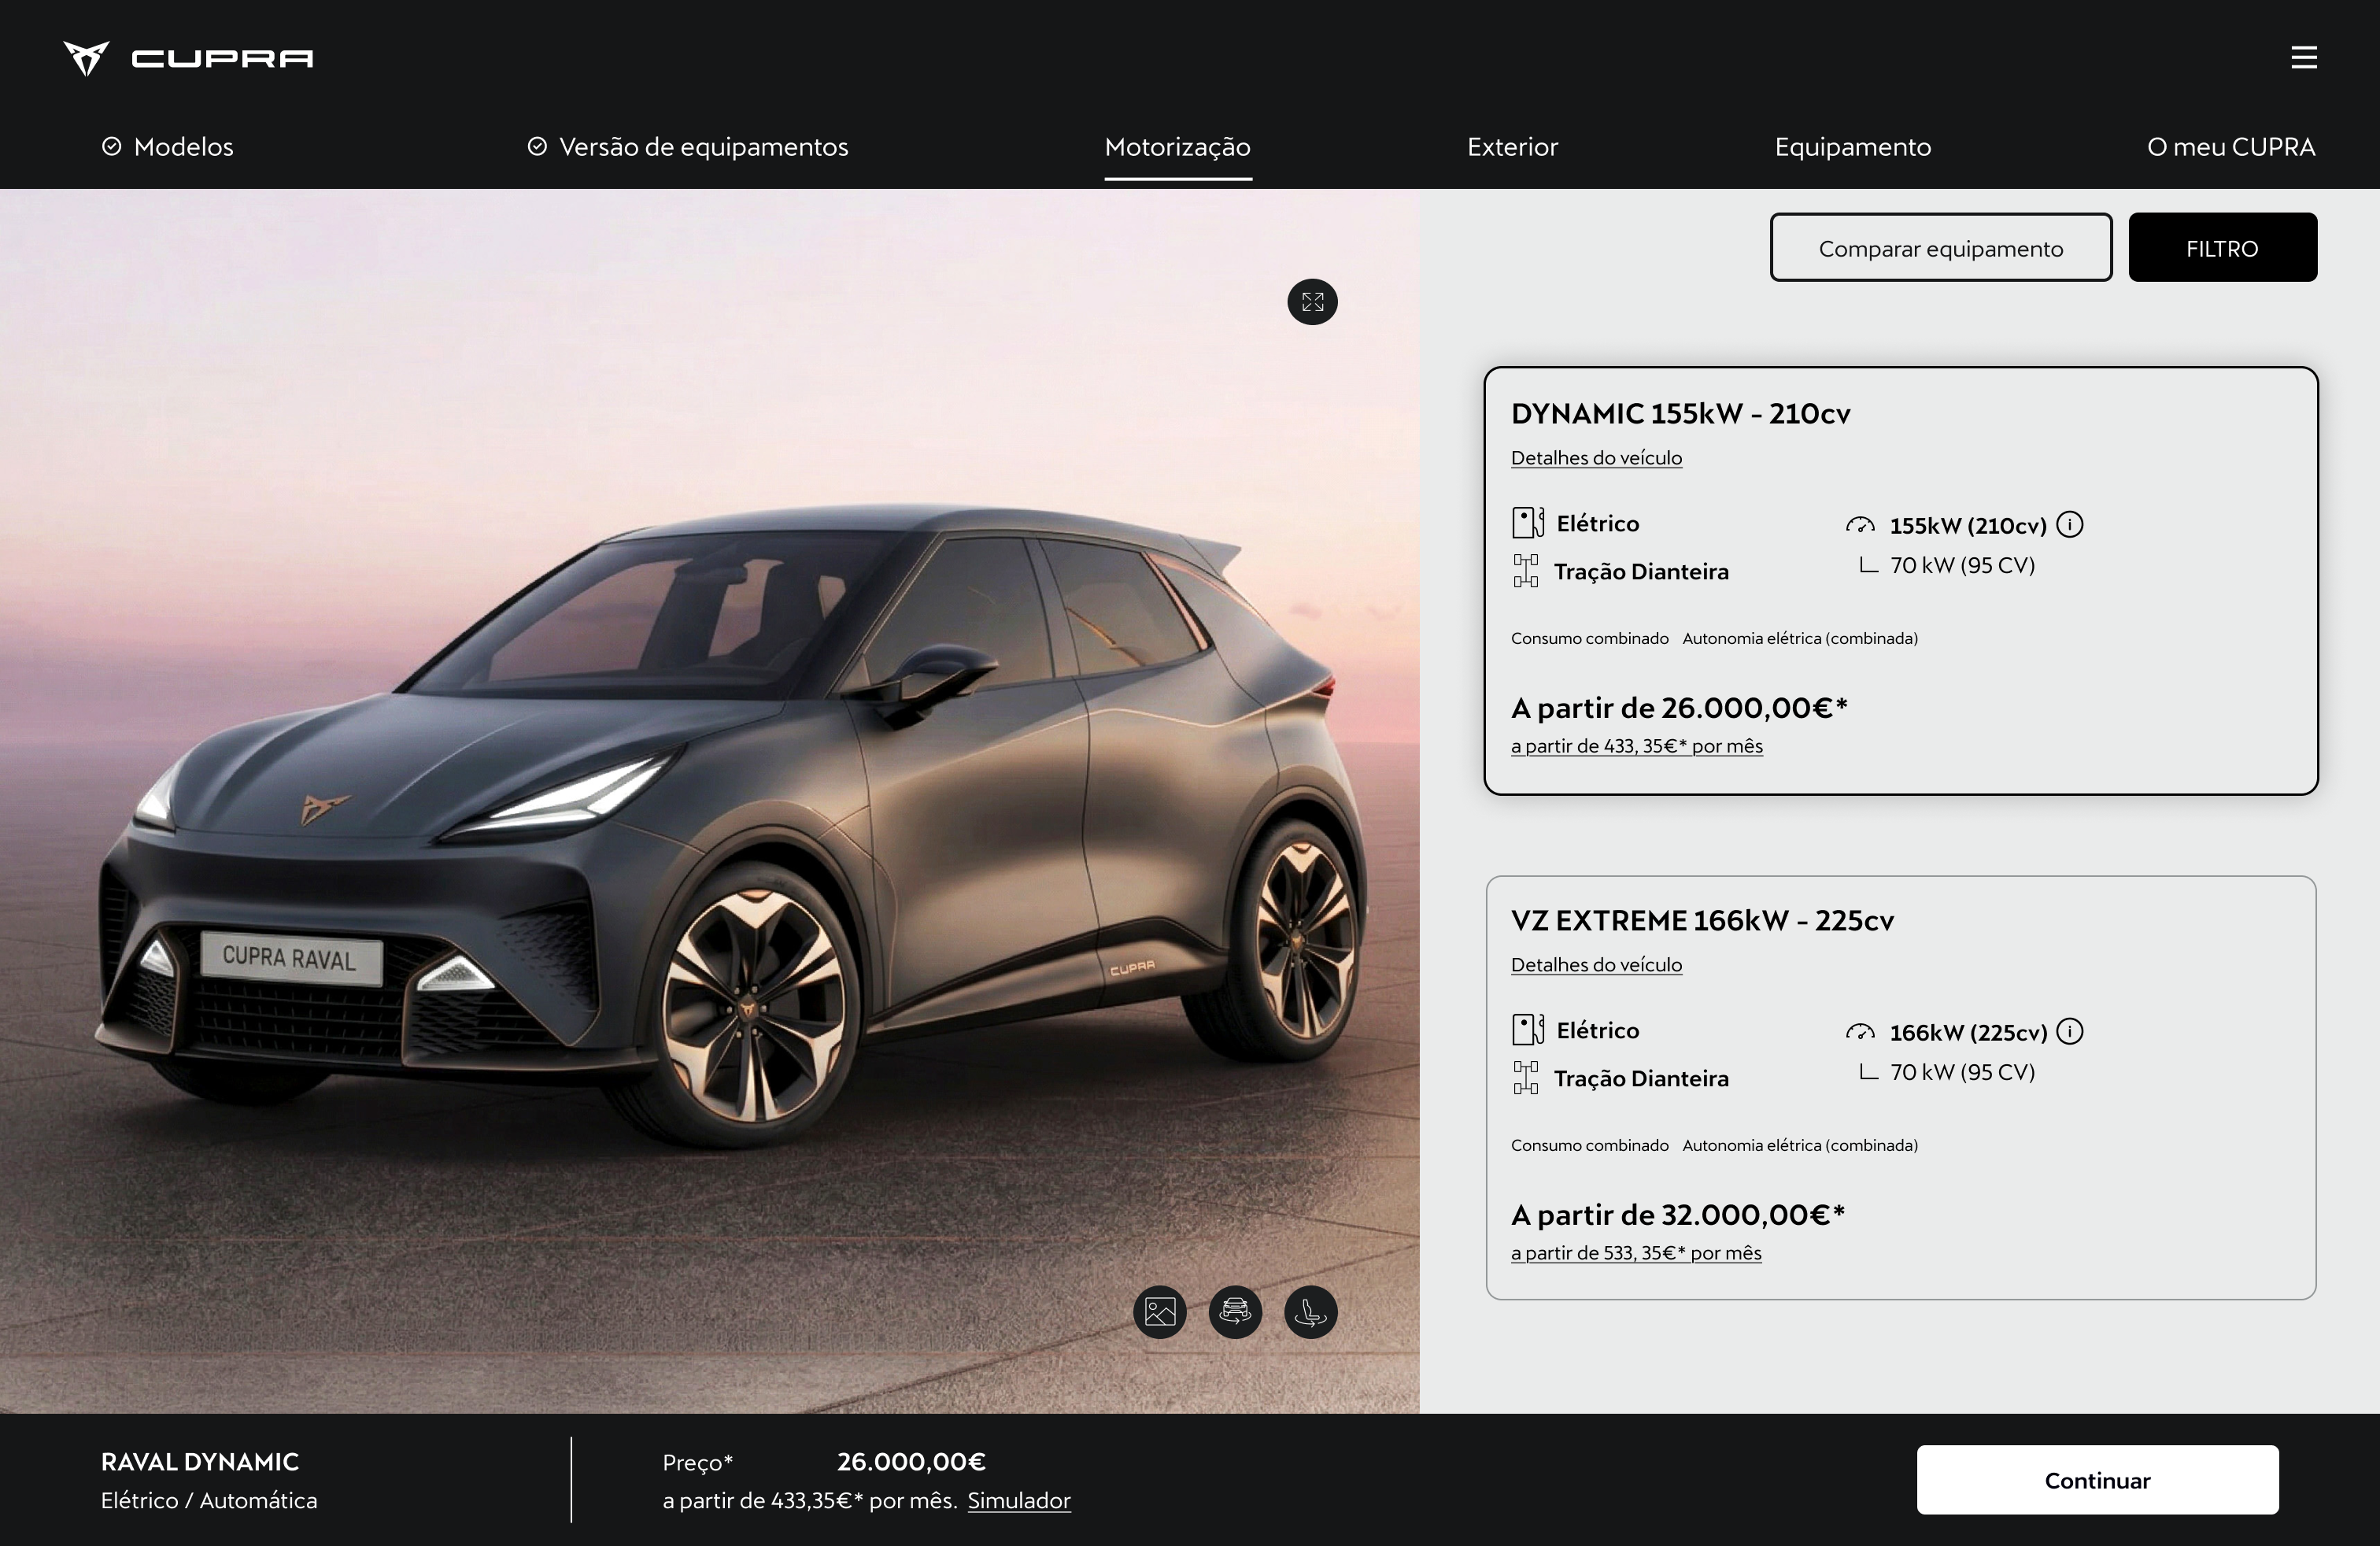Open Detalhes do veículo for DYNAMIC
The width and height of the screenshot is (2380, 1546).
(1596, 458)
